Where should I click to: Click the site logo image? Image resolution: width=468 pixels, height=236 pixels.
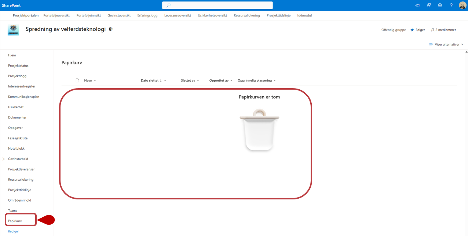13,30
